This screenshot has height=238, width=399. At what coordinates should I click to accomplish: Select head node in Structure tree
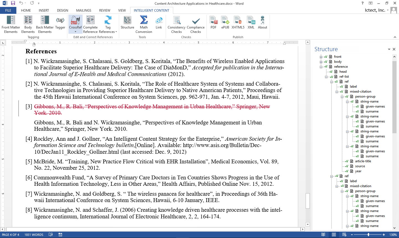click(343, 72)
